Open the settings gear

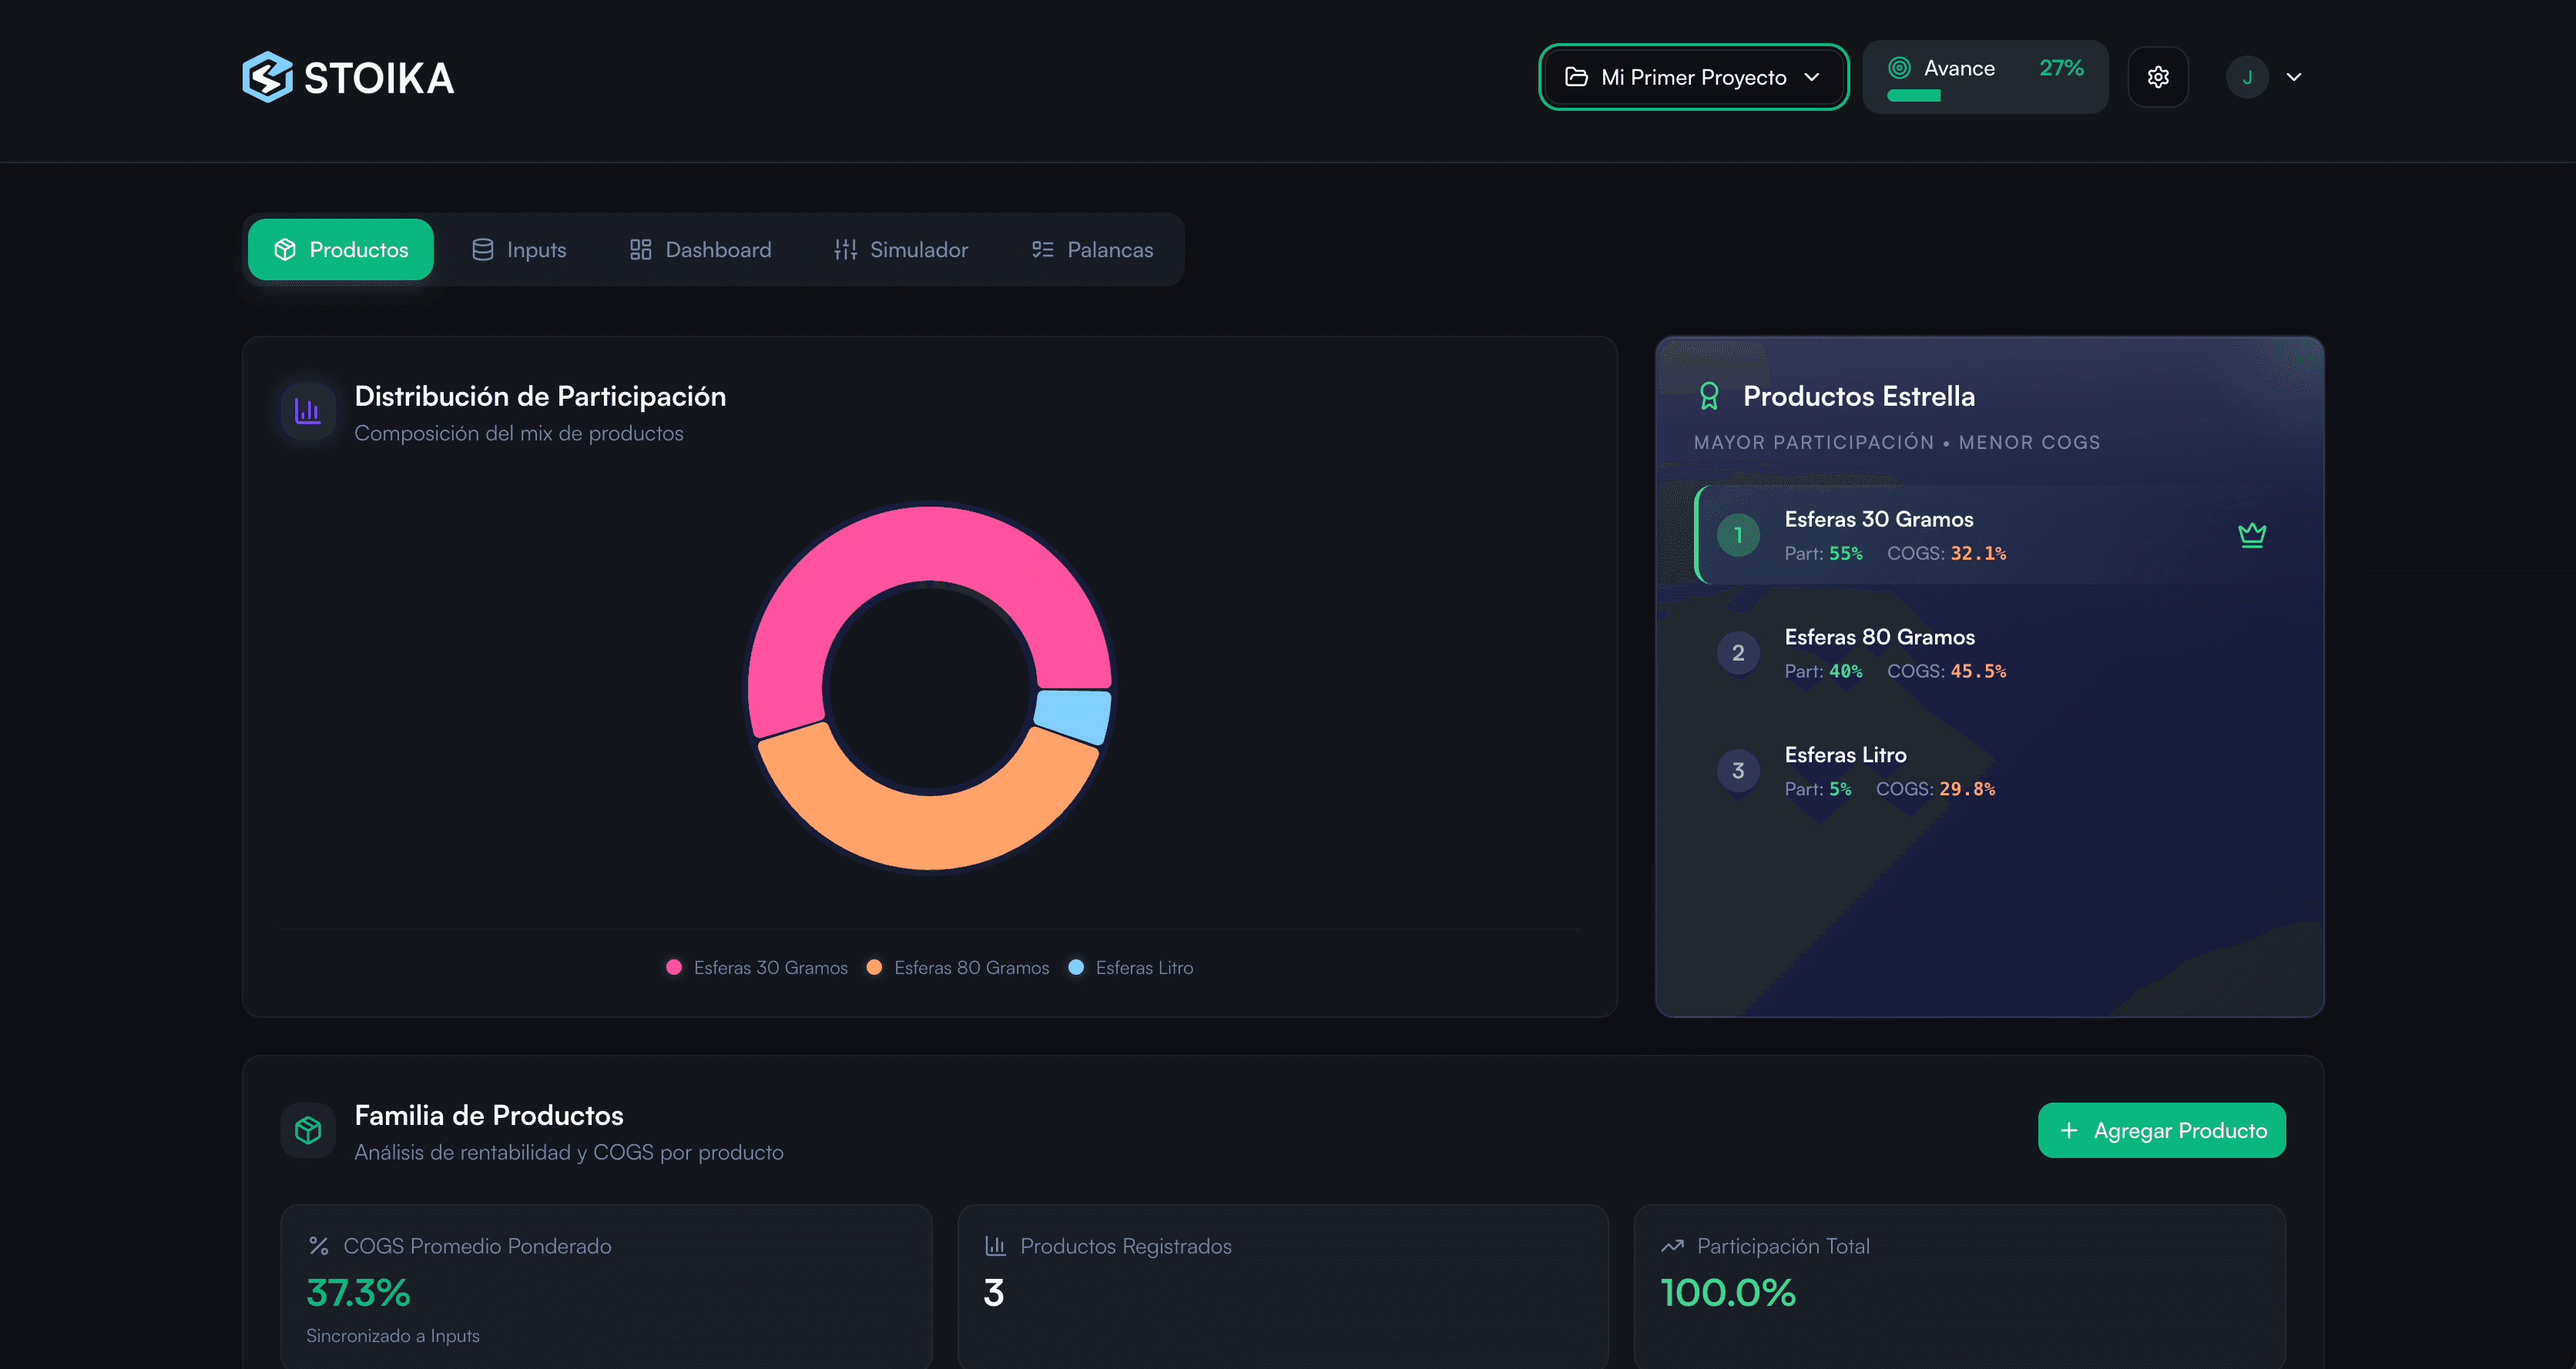pyautogui.click(x=2158, y=76)
